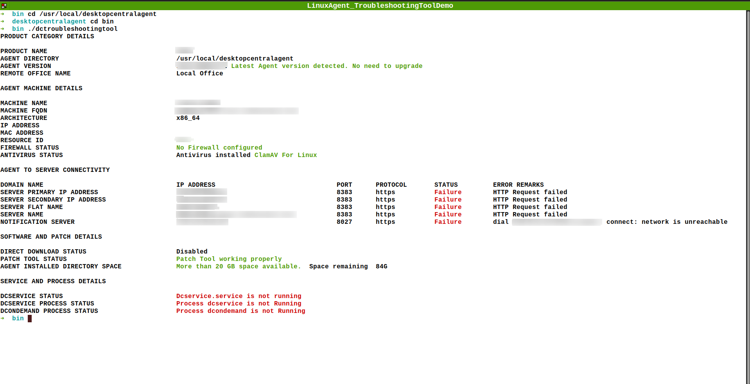Click 'PRODUCT CATEGORY DETAILS' heading

[x=47, y=36]
